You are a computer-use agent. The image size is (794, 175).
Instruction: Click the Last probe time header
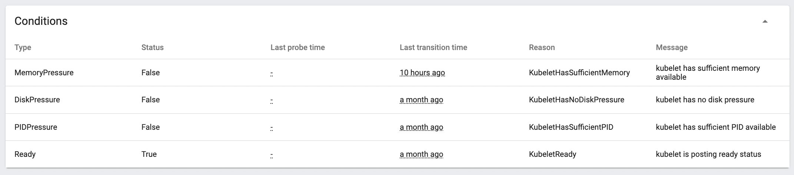[x=298, y=47]
